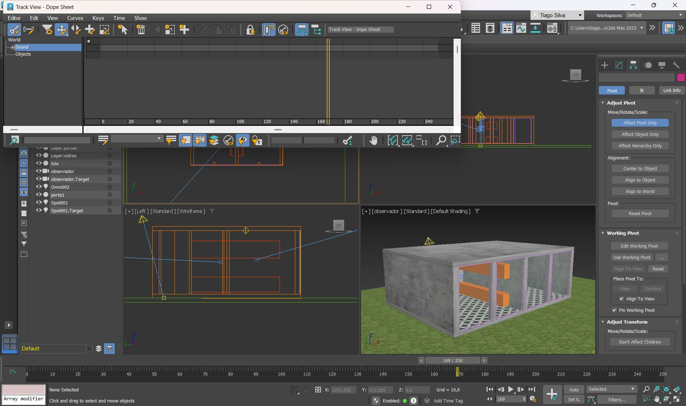Click the Center to Object button

[x=640, y=169]
